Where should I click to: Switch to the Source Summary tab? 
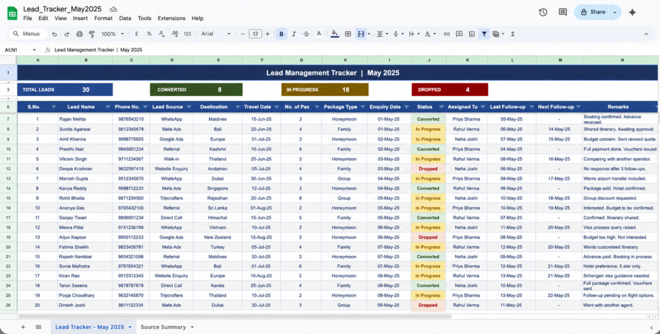163,327
